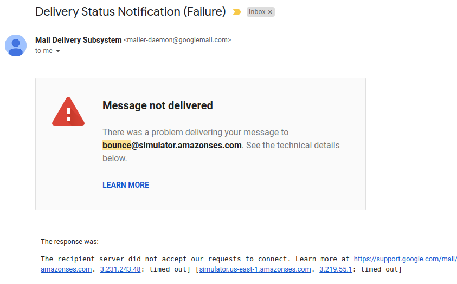
Task: Click the 'Delivery Status Notification (Failure)' subject
Action: pos(131,11)
